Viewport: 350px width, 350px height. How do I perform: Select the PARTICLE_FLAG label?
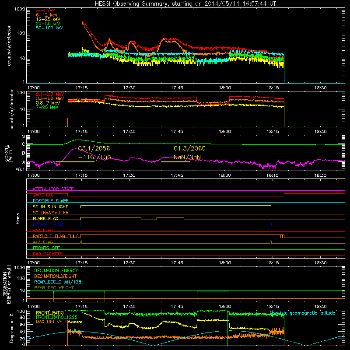coord(49,236)
